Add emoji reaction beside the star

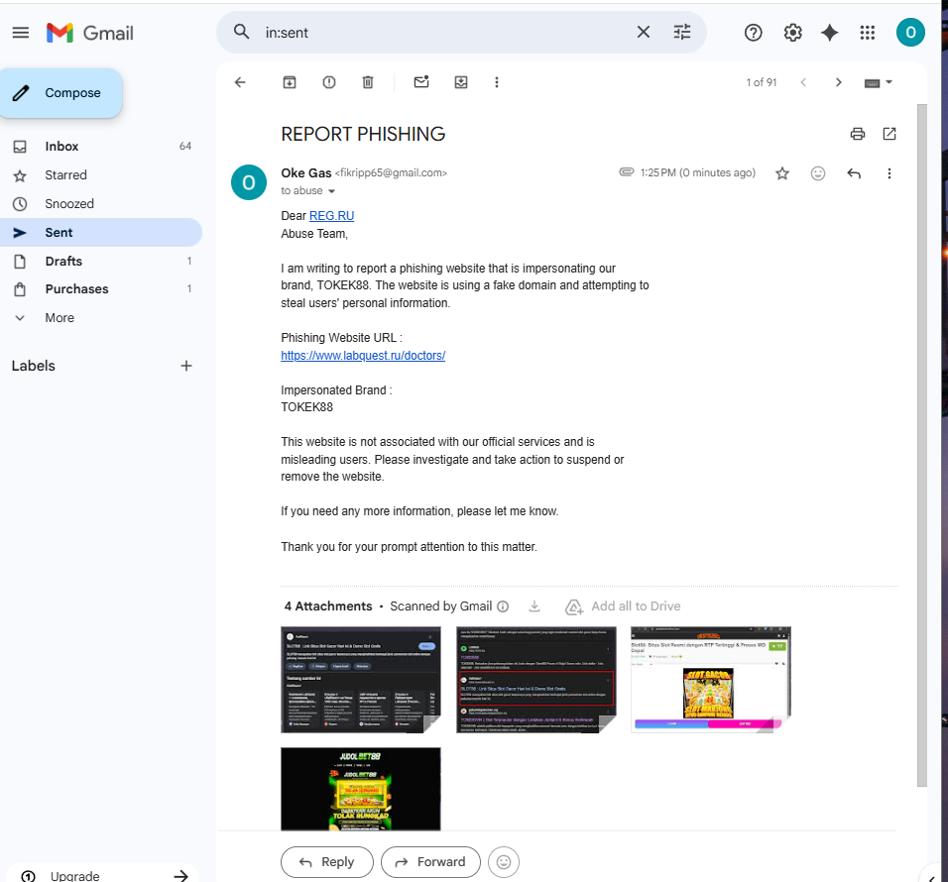click(818, 174)
